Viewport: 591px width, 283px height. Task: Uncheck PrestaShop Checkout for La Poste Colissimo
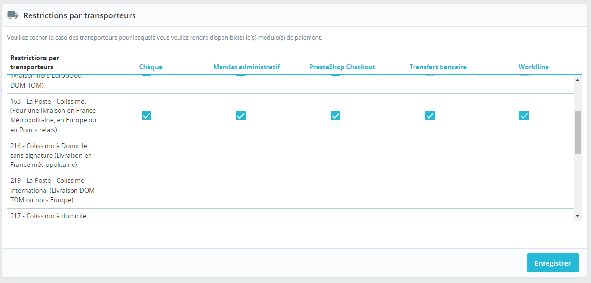[336, 116]
